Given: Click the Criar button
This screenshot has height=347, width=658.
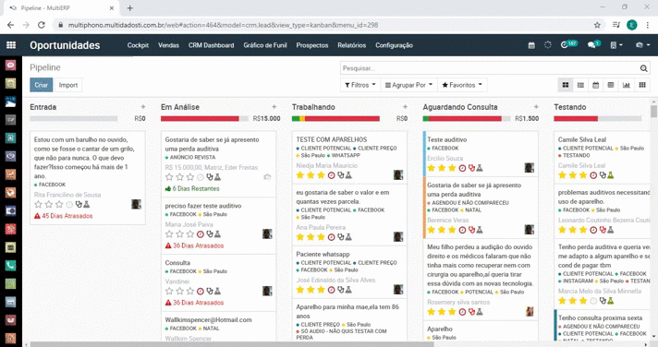Looking at the screenshot, I should [41, 85].
